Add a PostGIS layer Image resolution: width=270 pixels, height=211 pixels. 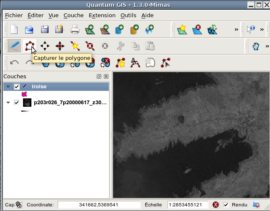click(119, 29)
